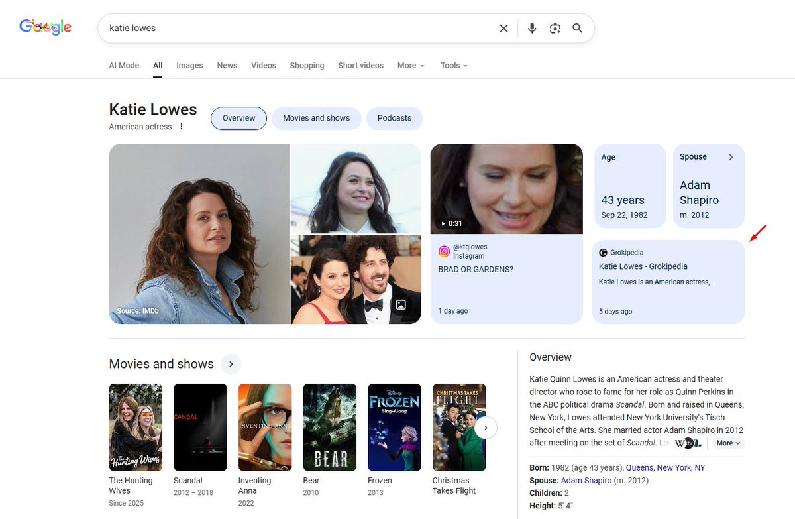The height and width of the screenshot is (519, 795).
Task: Click the Katie Lowes title heading
Action: (153, 109)
